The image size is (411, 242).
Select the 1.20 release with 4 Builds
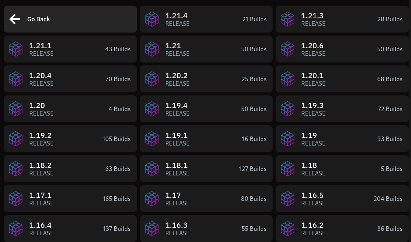click(x=70, y=109)
